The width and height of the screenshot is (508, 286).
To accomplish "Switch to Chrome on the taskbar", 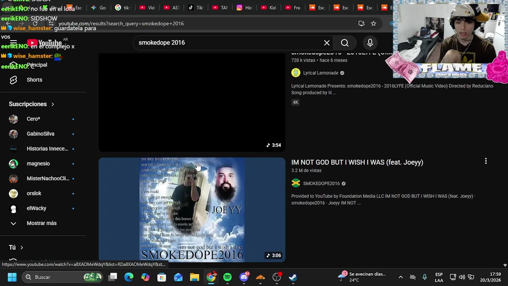I will pyautogui.click(x=211, y=277).
